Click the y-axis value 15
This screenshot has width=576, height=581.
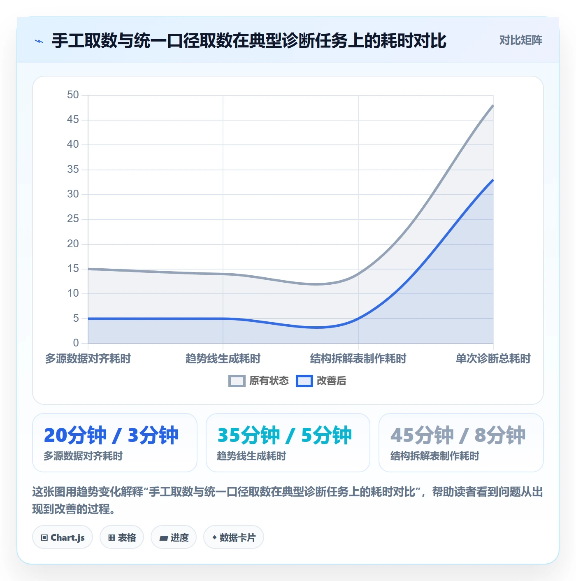(73, 269)
